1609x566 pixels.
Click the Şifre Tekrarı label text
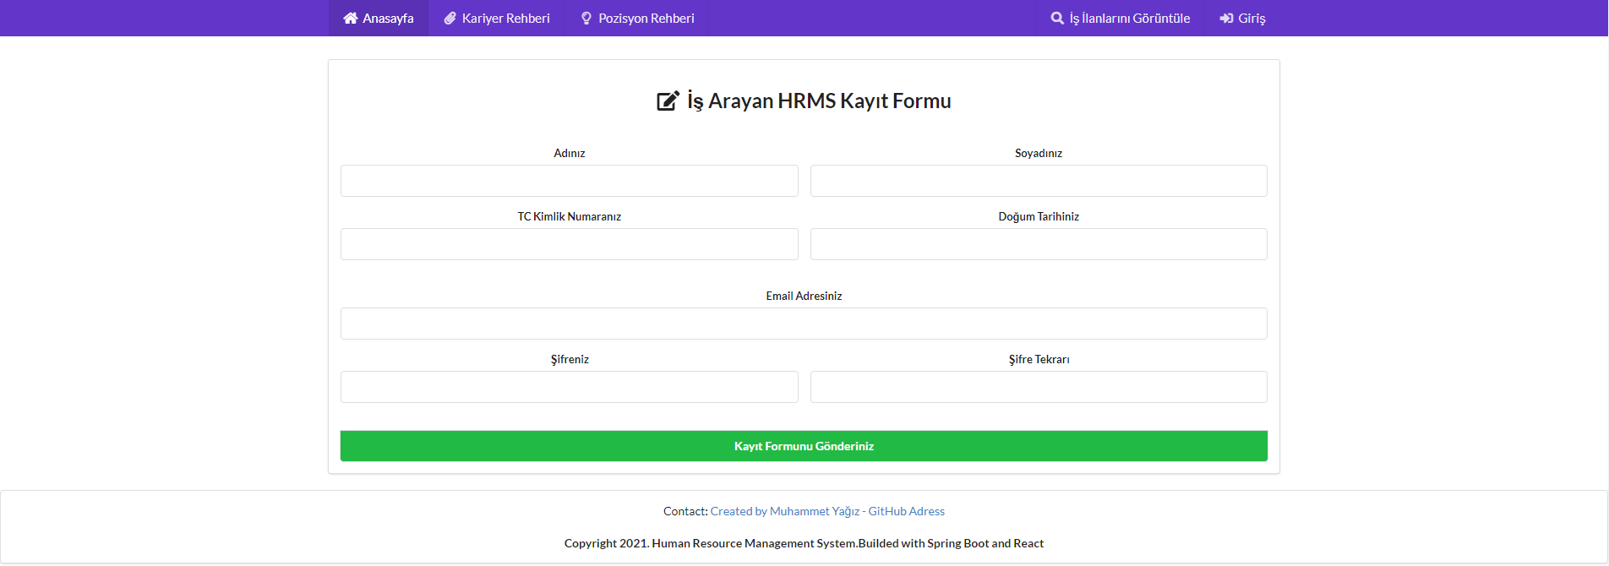coord(1039,359)
